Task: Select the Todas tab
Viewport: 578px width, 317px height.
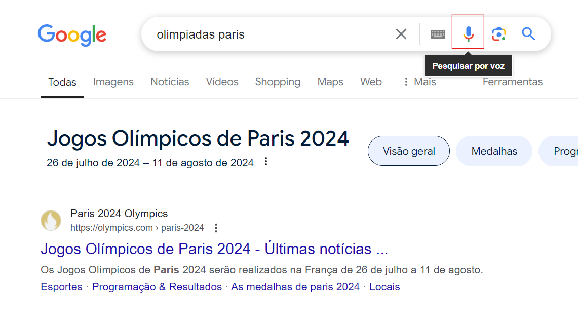Action: pos(62,82)
